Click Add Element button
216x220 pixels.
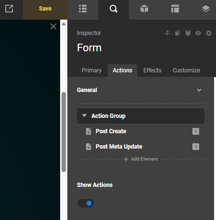pyautogui.click(x=141, y=159)
